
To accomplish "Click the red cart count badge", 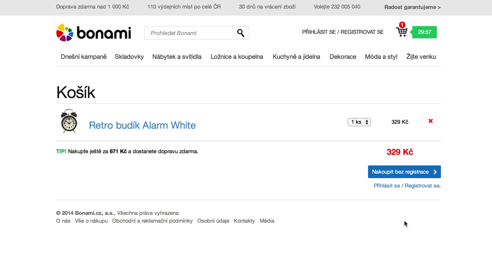I will coord(402,25).
